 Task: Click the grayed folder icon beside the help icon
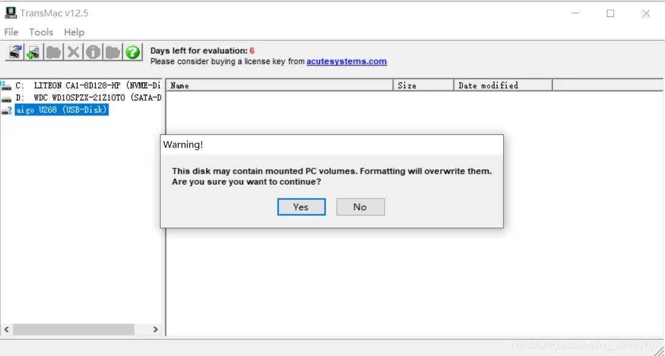click(x=113, y=52)
